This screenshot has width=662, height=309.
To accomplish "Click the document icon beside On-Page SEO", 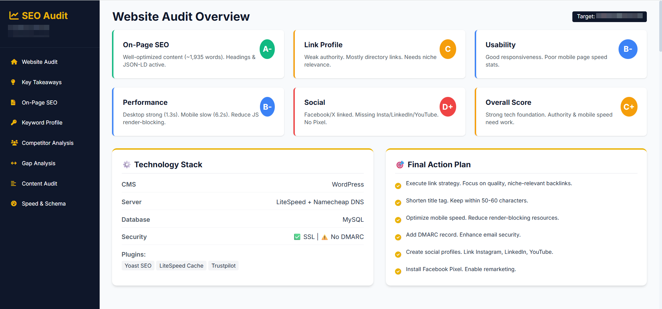I will tap(13, 102).
